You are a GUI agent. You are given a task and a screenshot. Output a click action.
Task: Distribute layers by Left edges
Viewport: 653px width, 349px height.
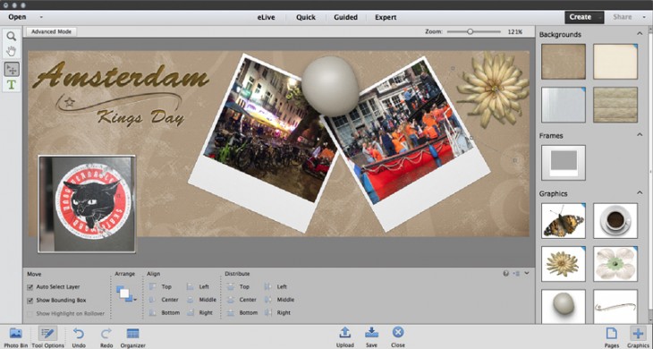(x=276, y=286)
